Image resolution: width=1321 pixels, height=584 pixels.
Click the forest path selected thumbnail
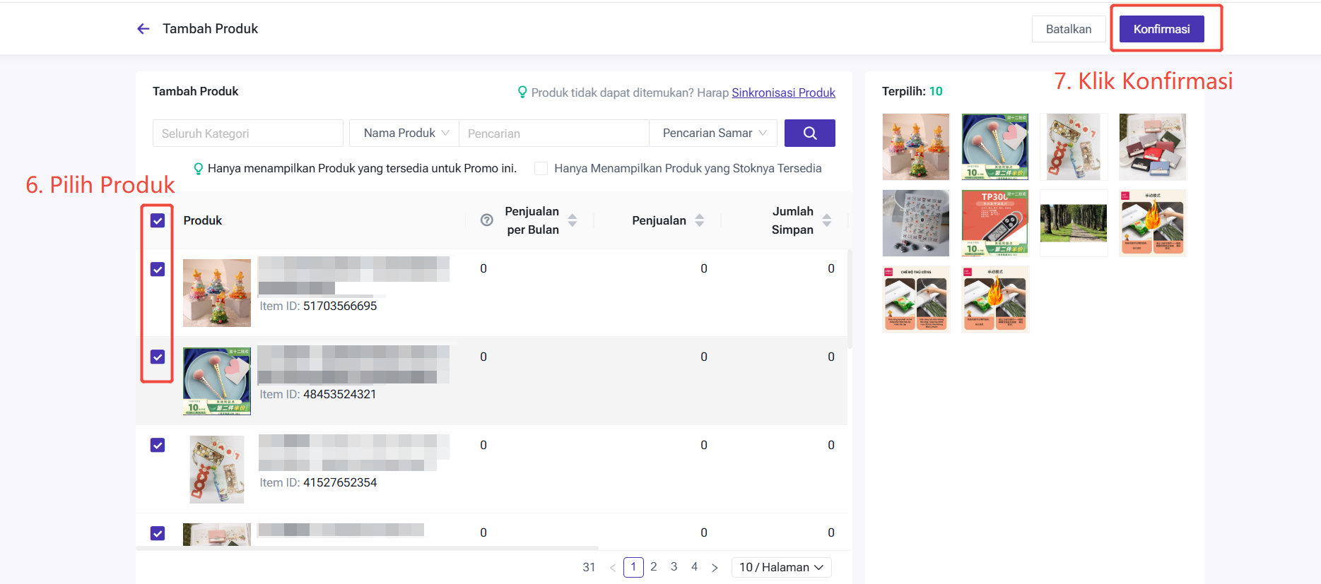(1073, 223)
